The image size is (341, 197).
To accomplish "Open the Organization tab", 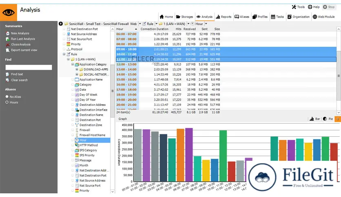I will click(x=299, y=17).
